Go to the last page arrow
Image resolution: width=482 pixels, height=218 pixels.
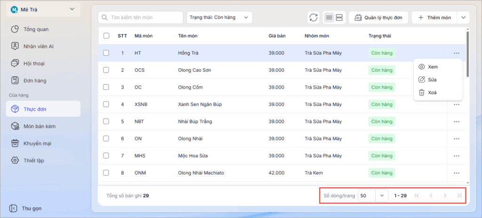pyautogui.click(x=459, y=195)
